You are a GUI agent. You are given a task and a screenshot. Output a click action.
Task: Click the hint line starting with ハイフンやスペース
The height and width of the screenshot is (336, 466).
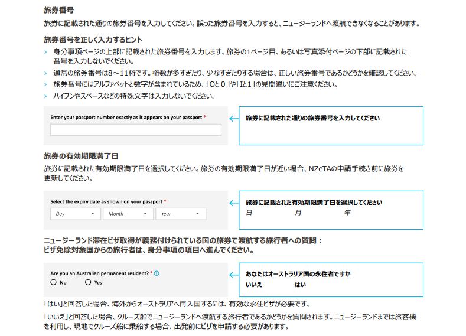click(x=134, y=96)
